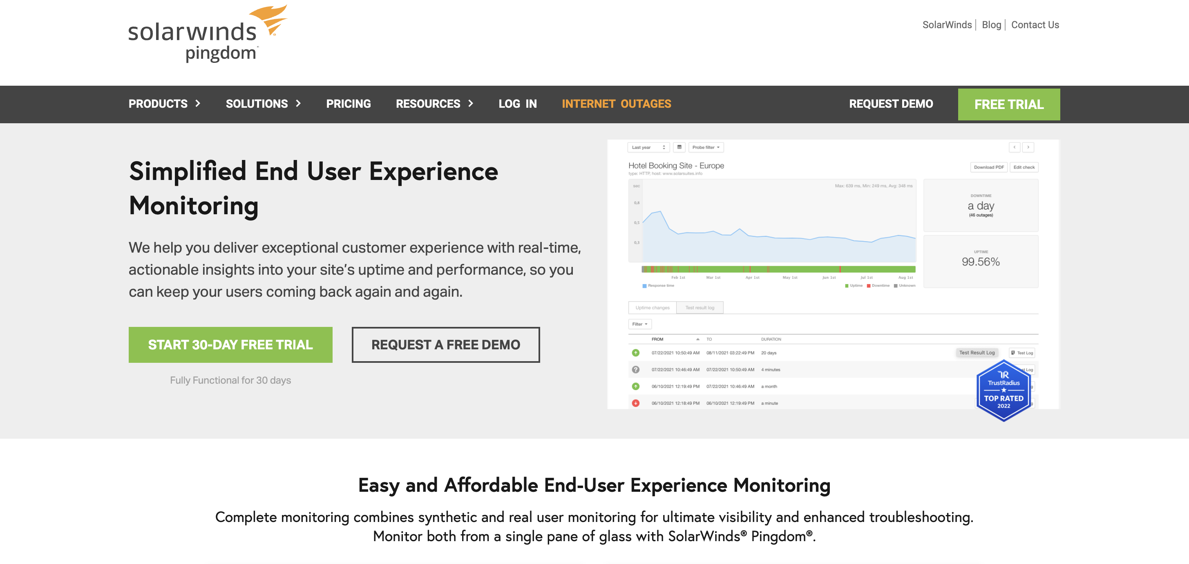Click the Resources chevron arrow
The image size is (1189, 564).
470,104
